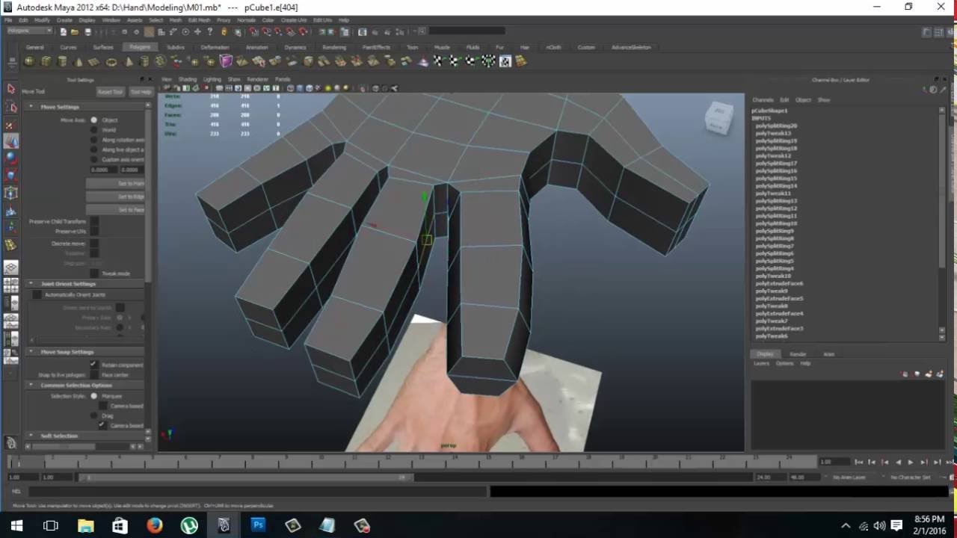Click the playback range slider bar

245,477
